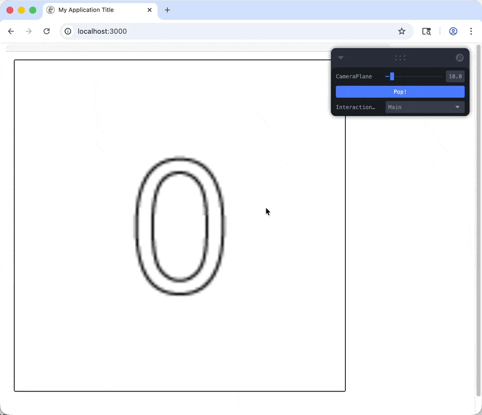Open the tab search panel icon
482x415 pixels.
pyautogui.click(x=427, y=31)
